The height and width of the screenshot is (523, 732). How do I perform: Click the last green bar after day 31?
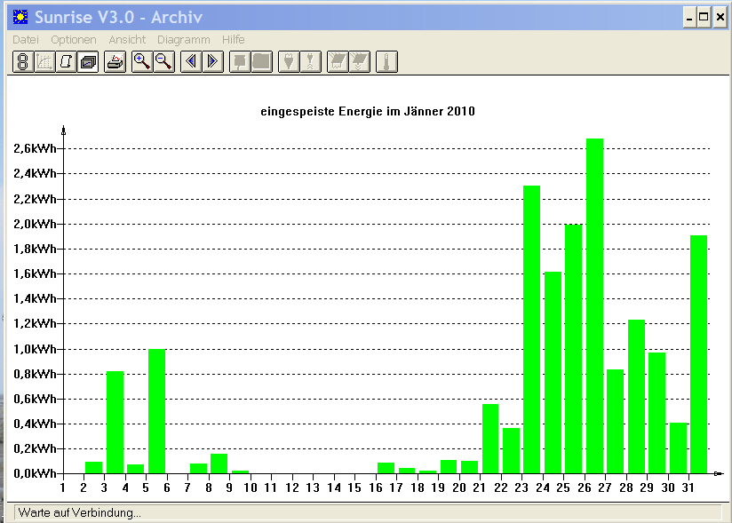pos(699,354)
